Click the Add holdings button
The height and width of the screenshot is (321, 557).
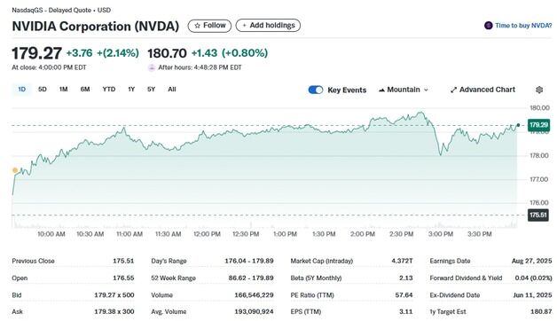click(268, 26)
